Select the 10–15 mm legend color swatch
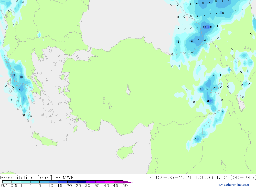The image size is (256, 187). (54, 182)
